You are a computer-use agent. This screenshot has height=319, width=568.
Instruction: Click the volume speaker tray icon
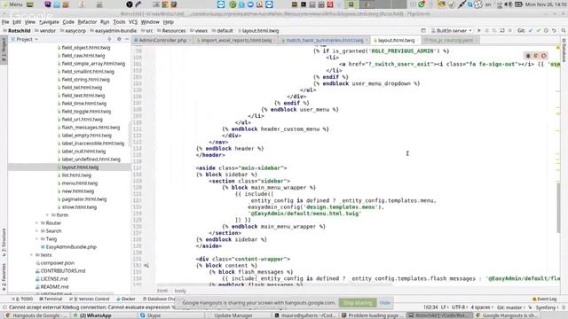[509, 4]
